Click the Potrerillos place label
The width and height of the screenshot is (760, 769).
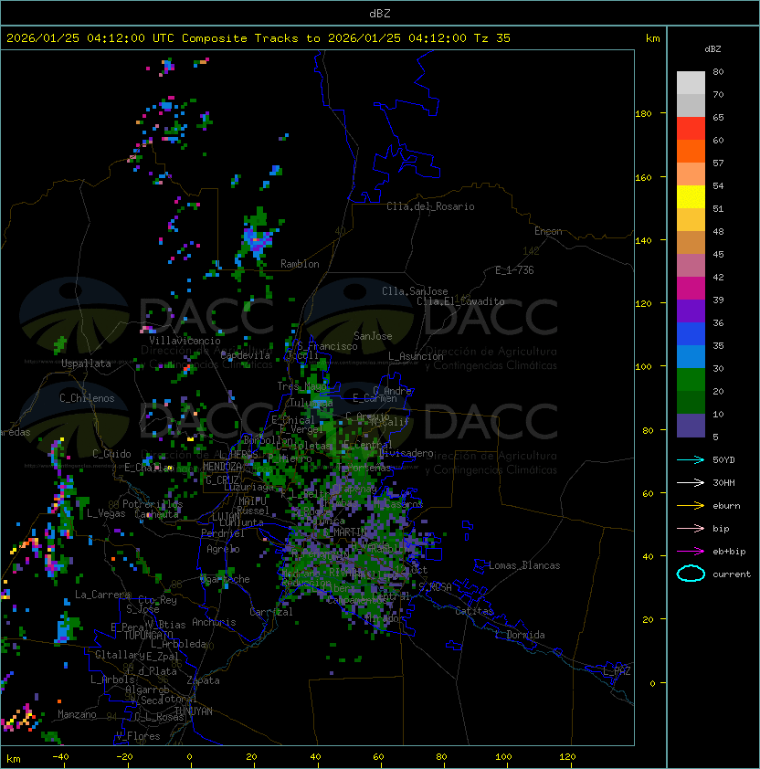coord(153,504)
